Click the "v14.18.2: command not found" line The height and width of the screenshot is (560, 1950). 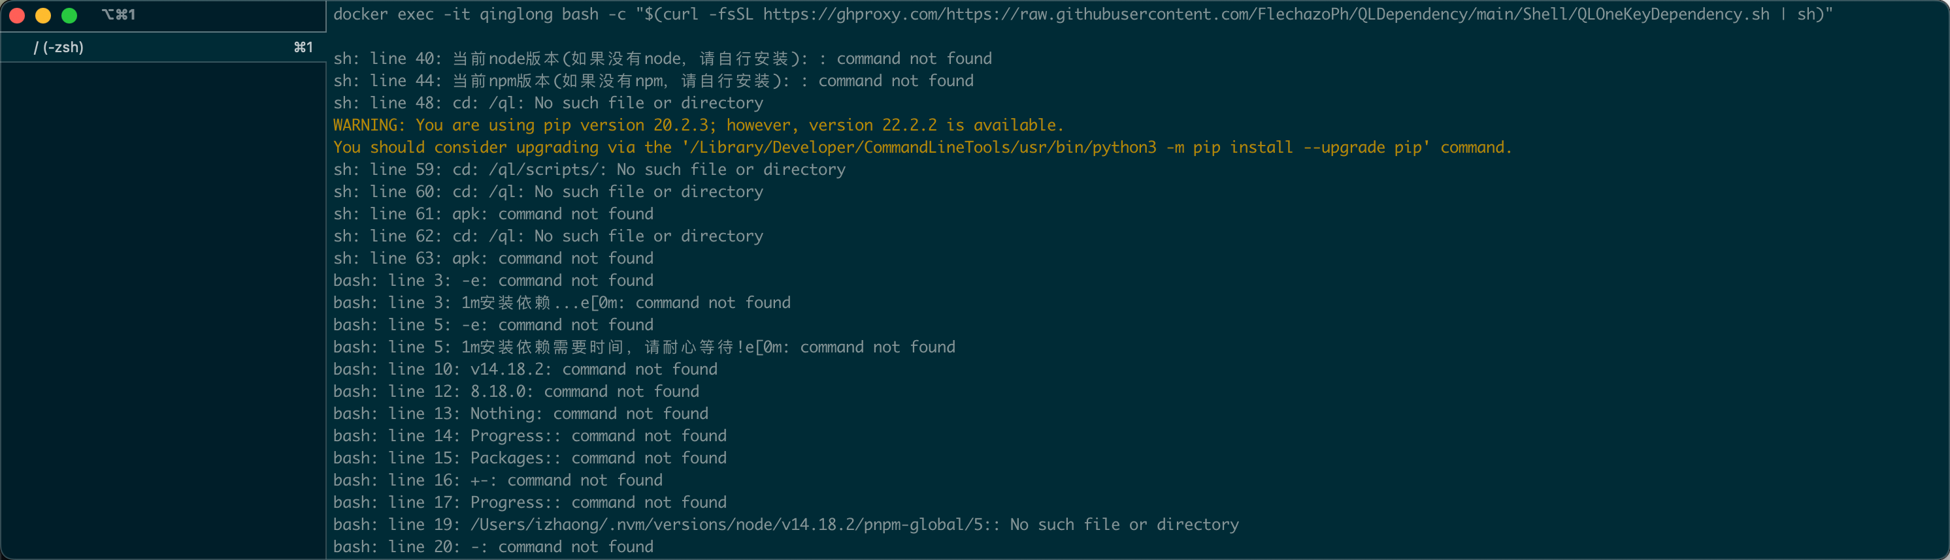click(x=593, y=369)
